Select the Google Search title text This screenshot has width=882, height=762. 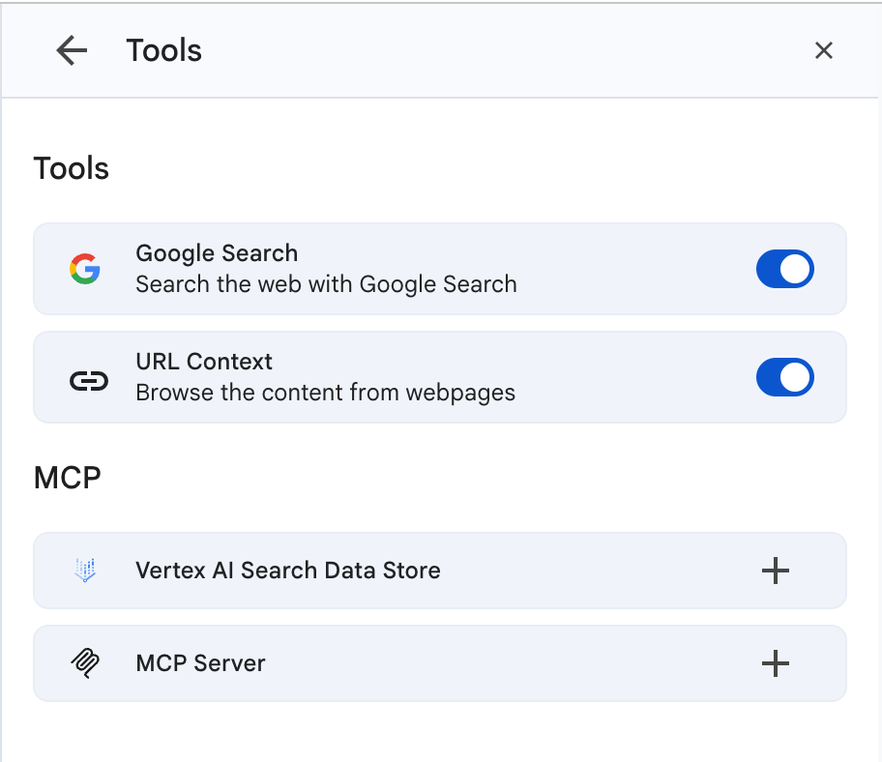tap(217, 253)
